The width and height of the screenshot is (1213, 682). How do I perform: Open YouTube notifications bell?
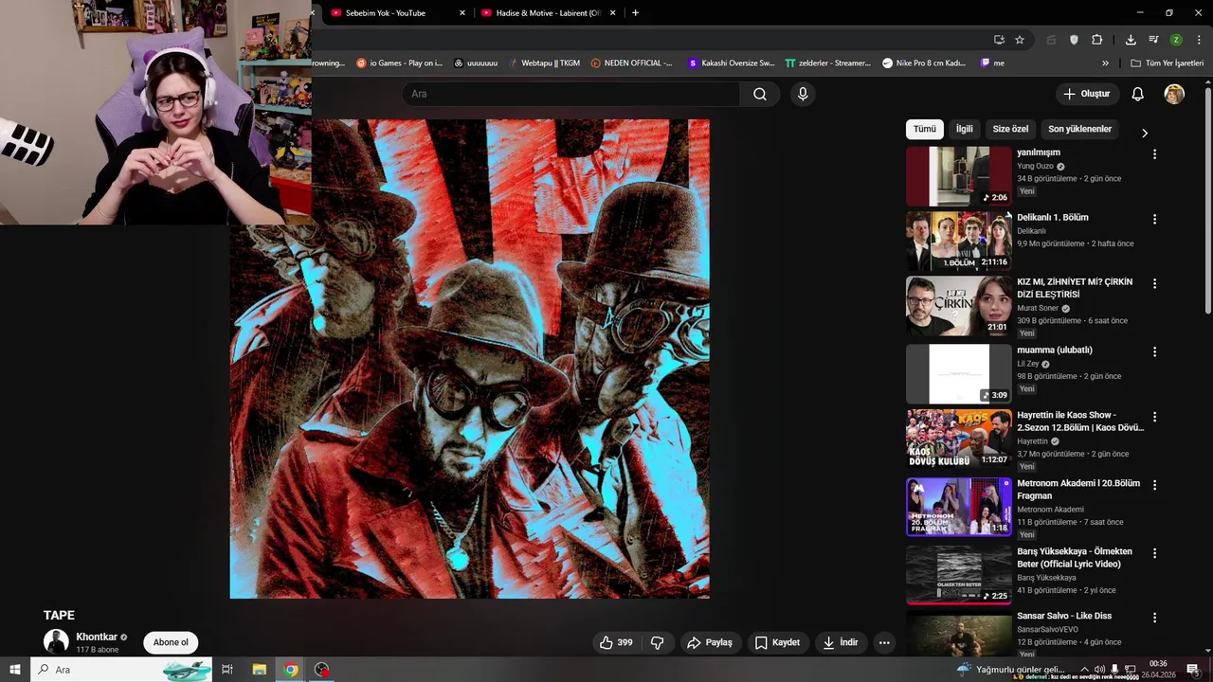[x=1138, y=94]
